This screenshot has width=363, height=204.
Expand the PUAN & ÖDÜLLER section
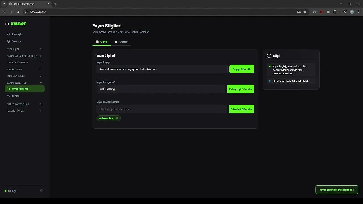tap(24, 63)
